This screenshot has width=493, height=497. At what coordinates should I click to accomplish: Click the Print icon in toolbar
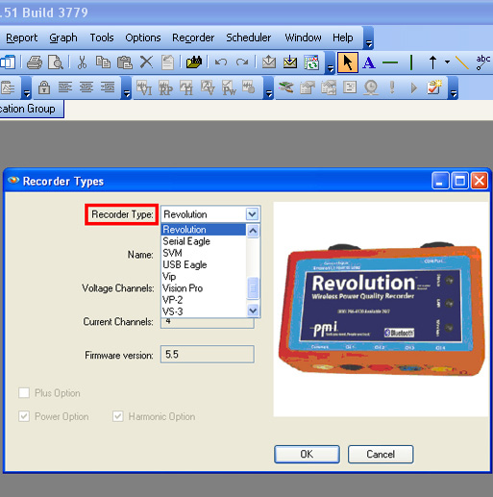point(35,62)
